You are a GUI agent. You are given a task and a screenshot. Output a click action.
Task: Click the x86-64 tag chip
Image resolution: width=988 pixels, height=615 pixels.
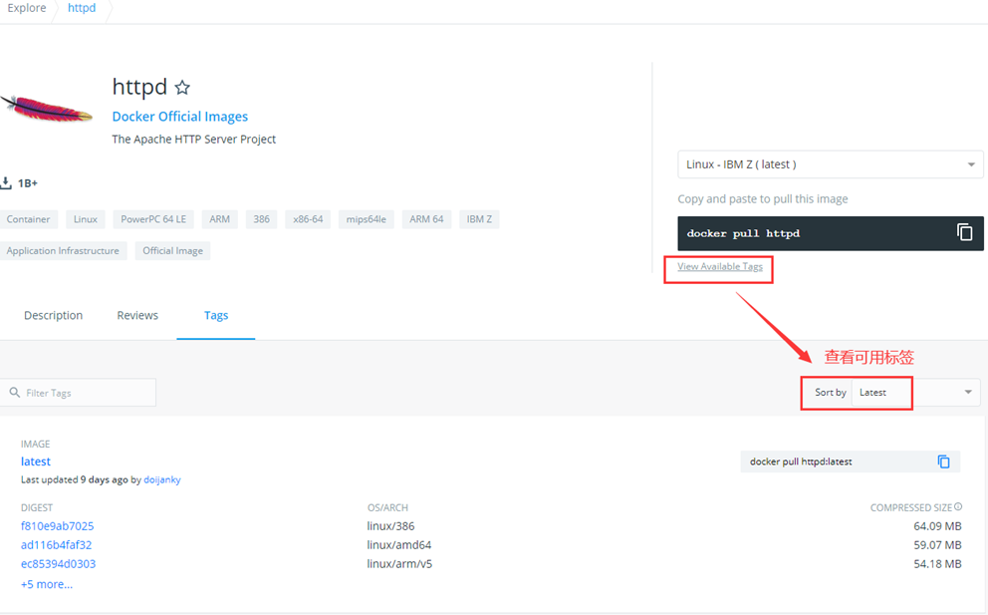[x=308, y=219]
